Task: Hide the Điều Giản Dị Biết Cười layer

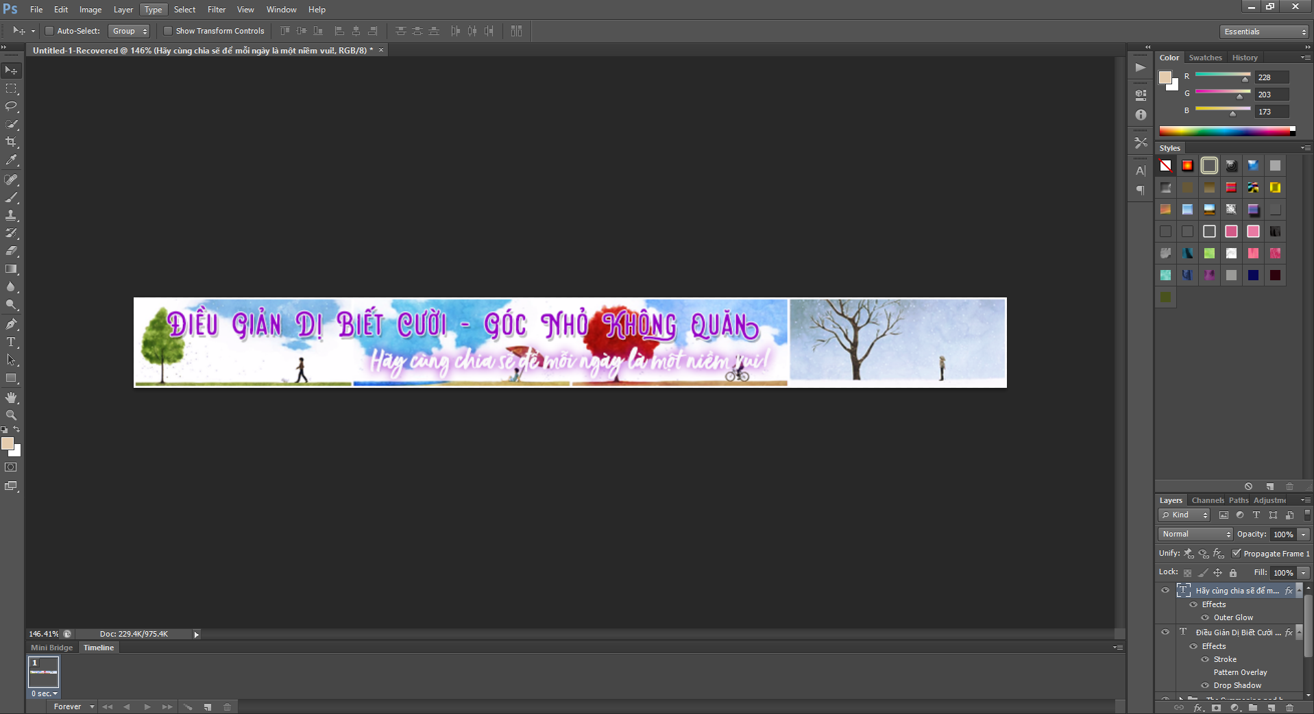Action: pyautogui.click(x=1165, y=632)
